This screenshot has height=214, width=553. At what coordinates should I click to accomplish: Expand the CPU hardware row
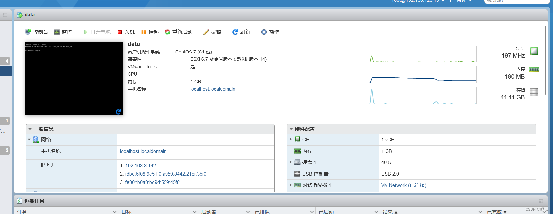click(291, 139)
